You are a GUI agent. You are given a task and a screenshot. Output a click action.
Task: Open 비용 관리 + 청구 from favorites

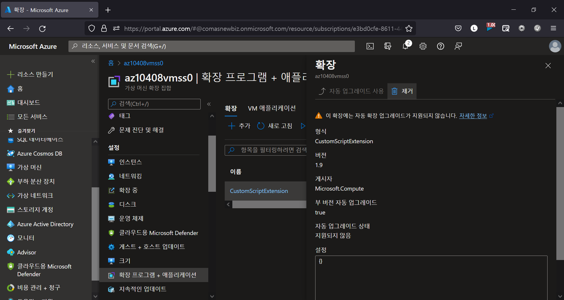click(34, 288)
